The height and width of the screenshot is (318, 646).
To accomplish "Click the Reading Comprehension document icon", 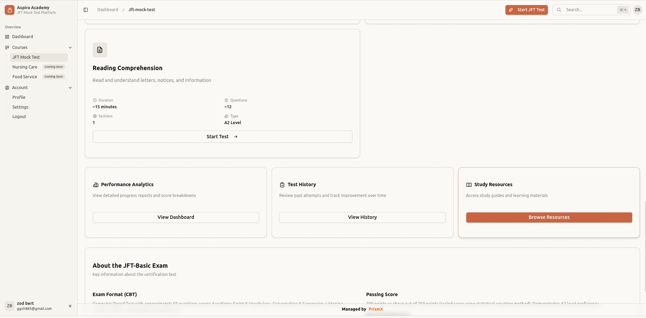I will pos(100,50).
